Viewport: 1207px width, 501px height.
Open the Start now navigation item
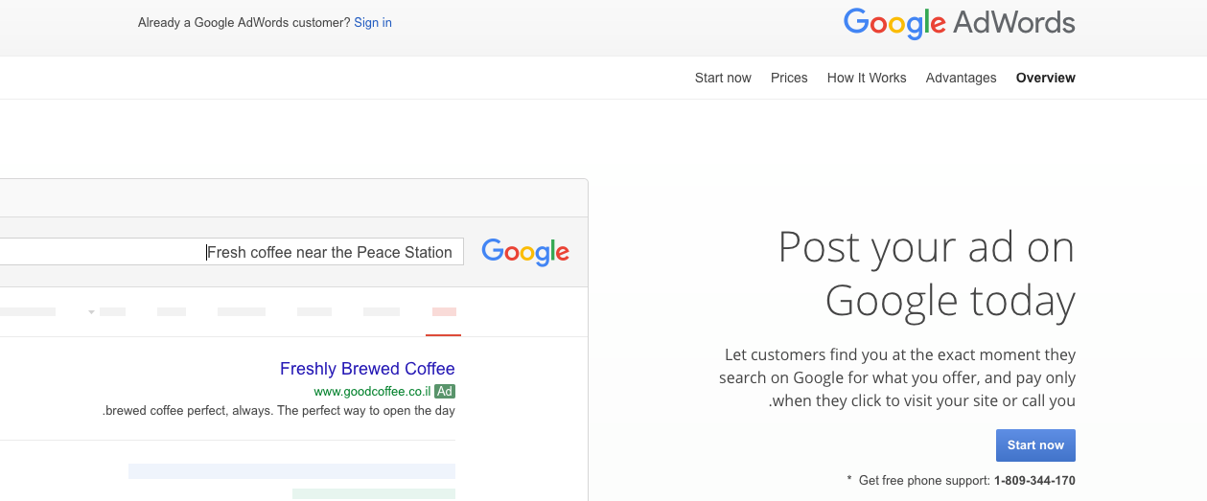(x=723, y=78)
